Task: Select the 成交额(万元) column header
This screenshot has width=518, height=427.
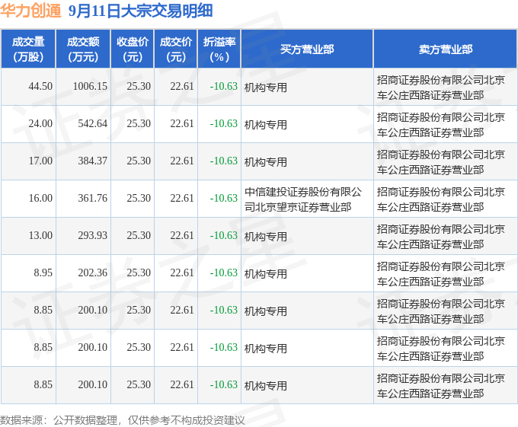Action: [x=83, y=49]
